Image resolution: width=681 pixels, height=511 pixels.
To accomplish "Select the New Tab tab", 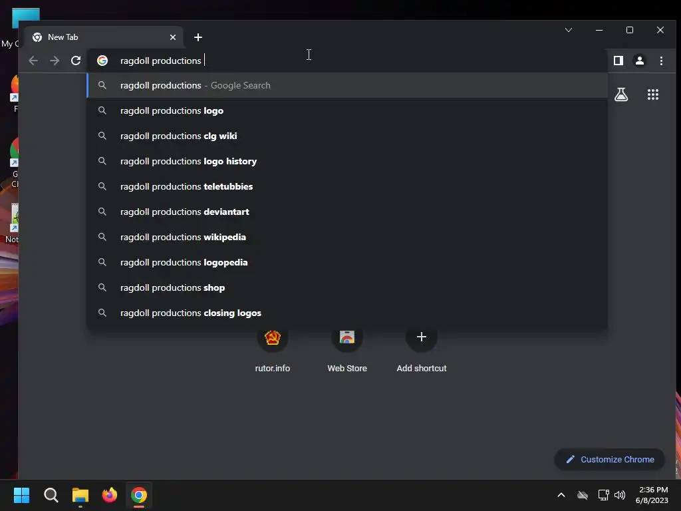I will coord(103,37).
